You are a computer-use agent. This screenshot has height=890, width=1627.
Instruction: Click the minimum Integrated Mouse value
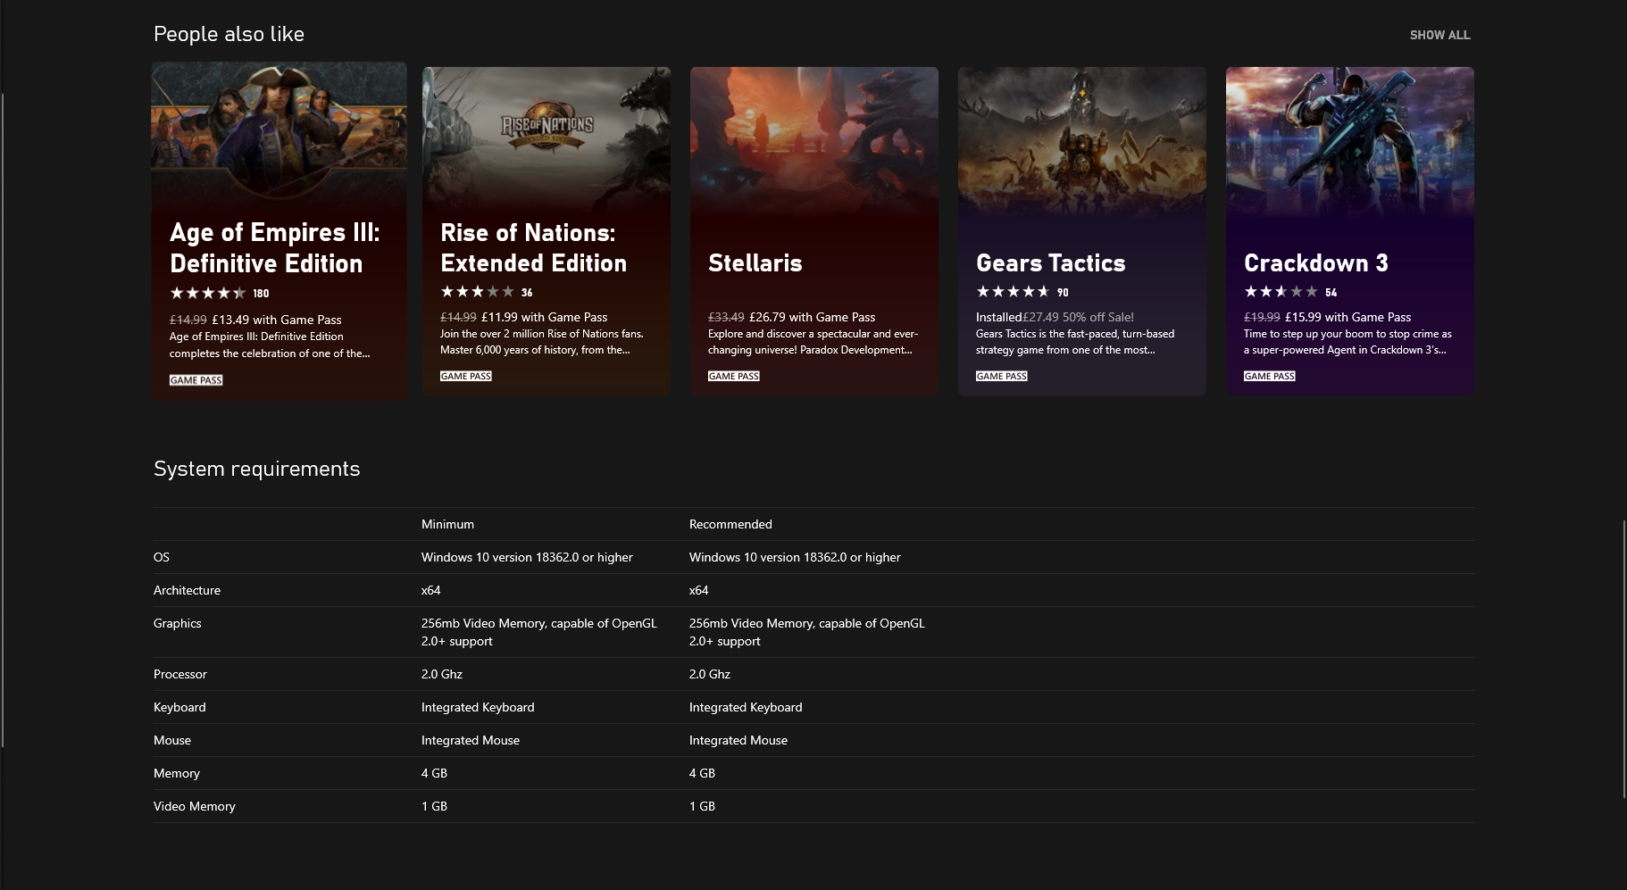point(471,740)
